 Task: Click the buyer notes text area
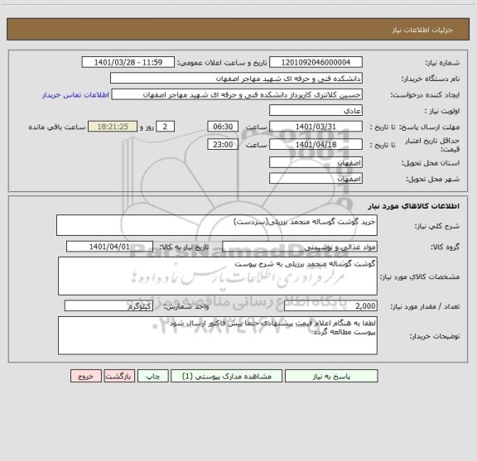pos(218,335)
